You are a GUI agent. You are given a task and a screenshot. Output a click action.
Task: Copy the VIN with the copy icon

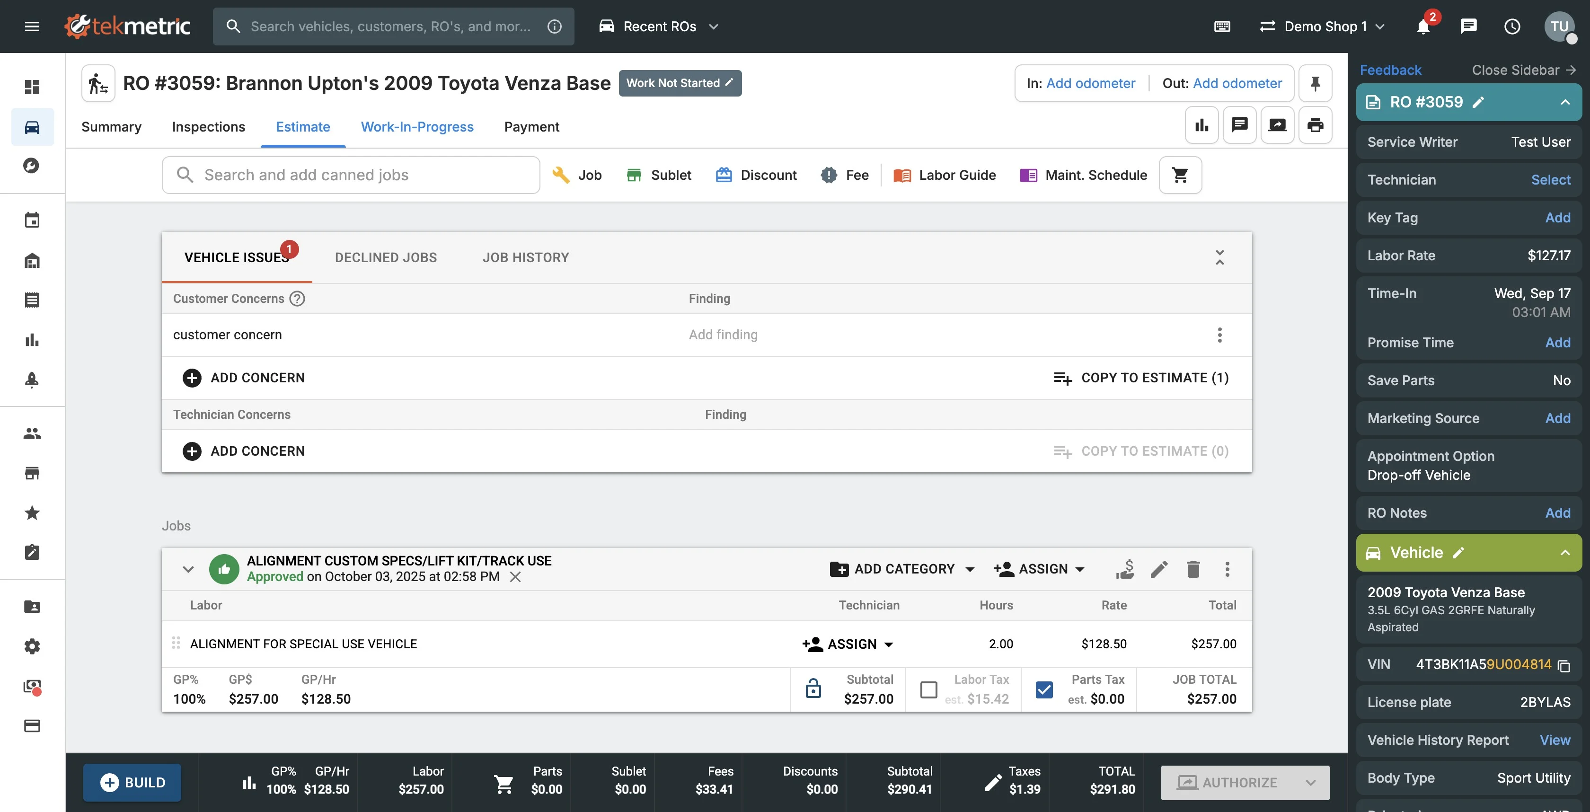click(x=1563, y=666)
